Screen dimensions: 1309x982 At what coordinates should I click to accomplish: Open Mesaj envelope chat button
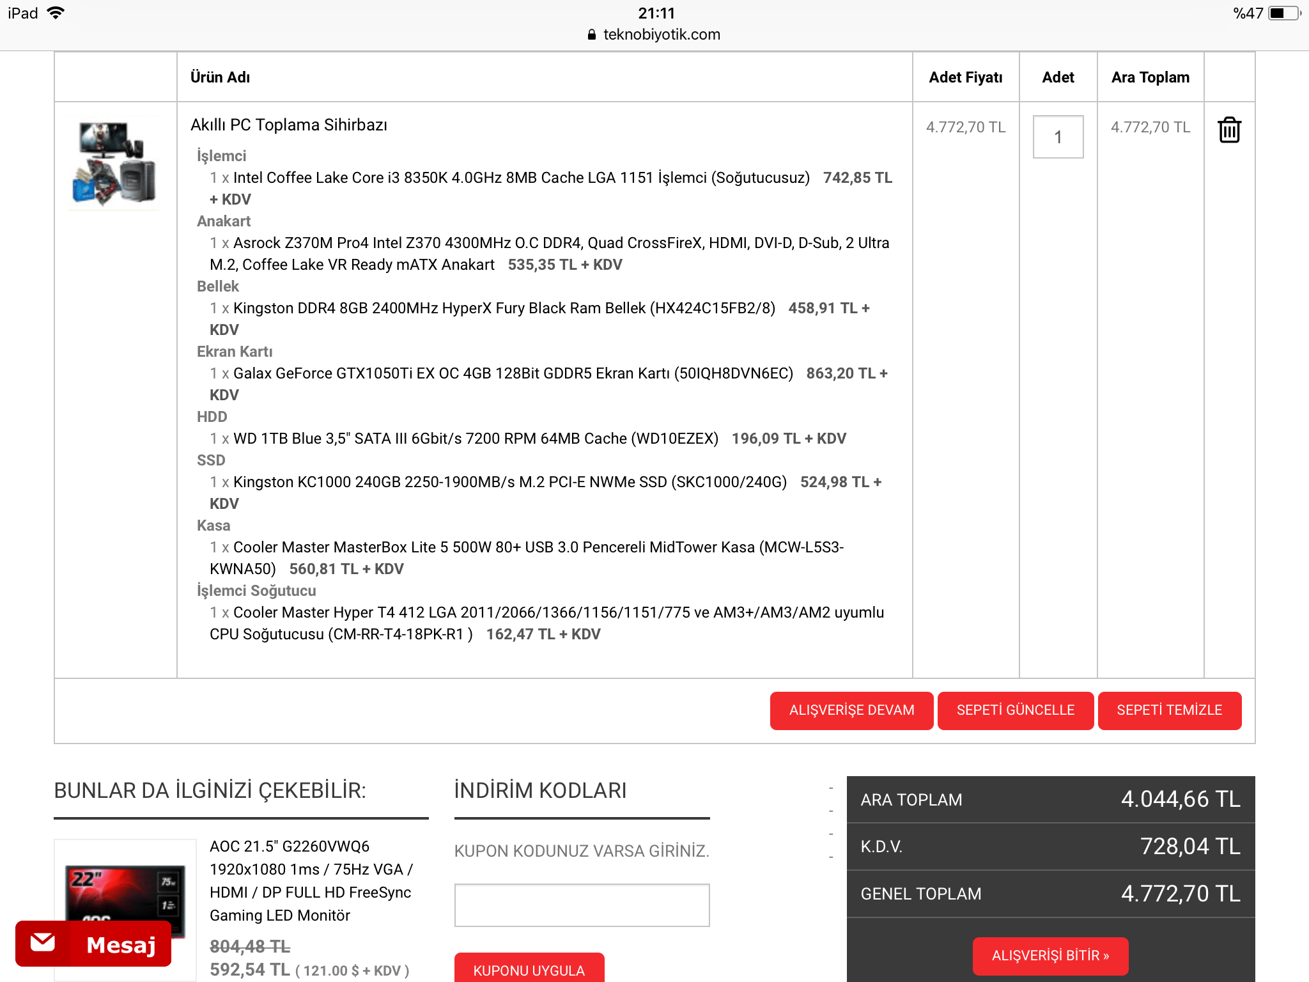93,944
